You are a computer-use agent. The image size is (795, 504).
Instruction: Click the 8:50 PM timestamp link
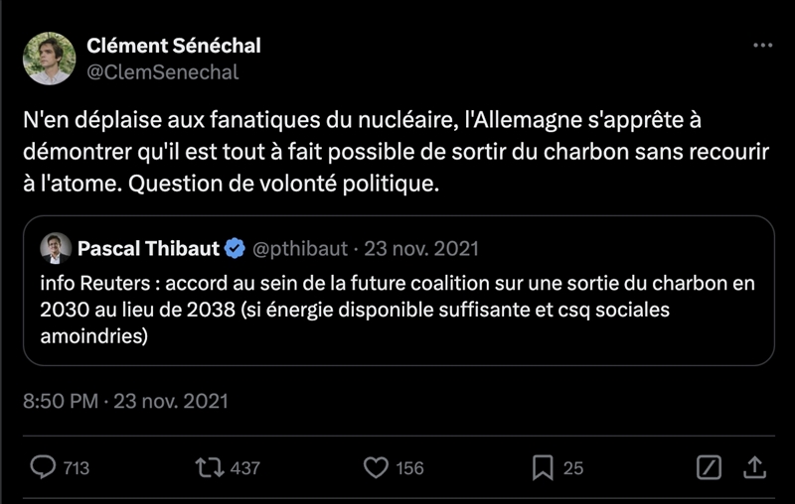point(62,401)
